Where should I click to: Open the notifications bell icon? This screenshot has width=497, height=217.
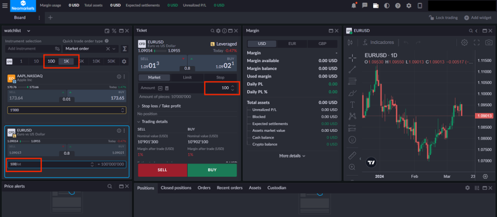point(353,5)
